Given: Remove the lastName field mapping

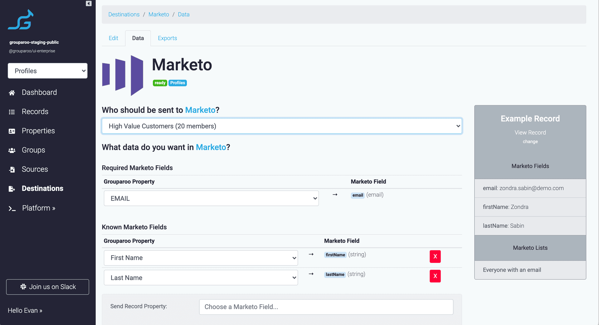Looking at the screenshot, I should 435,276.
